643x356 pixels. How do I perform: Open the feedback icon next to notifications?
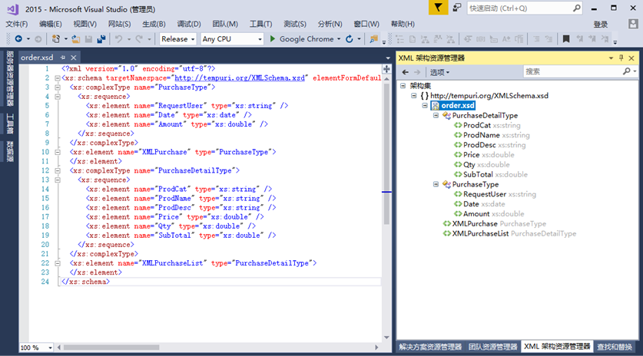457,8
